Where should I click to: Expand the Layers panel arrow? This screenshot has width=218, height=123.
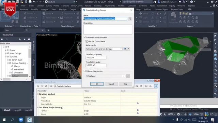[x=194, y=26]
